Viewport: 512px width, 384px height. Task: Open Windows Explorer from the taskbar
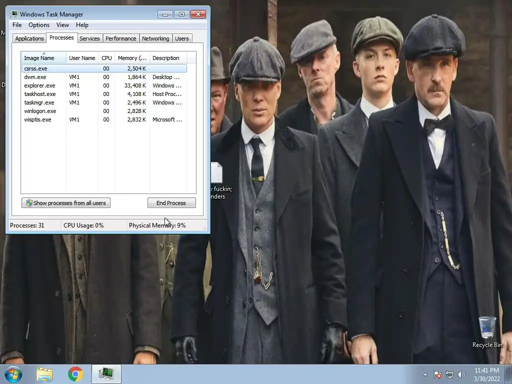click(44, 374)
